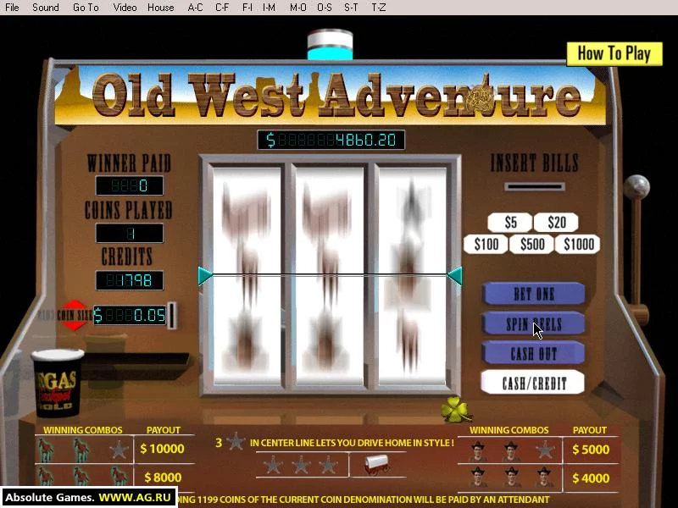Click the right teal payline arrow

tap(455, 276)
